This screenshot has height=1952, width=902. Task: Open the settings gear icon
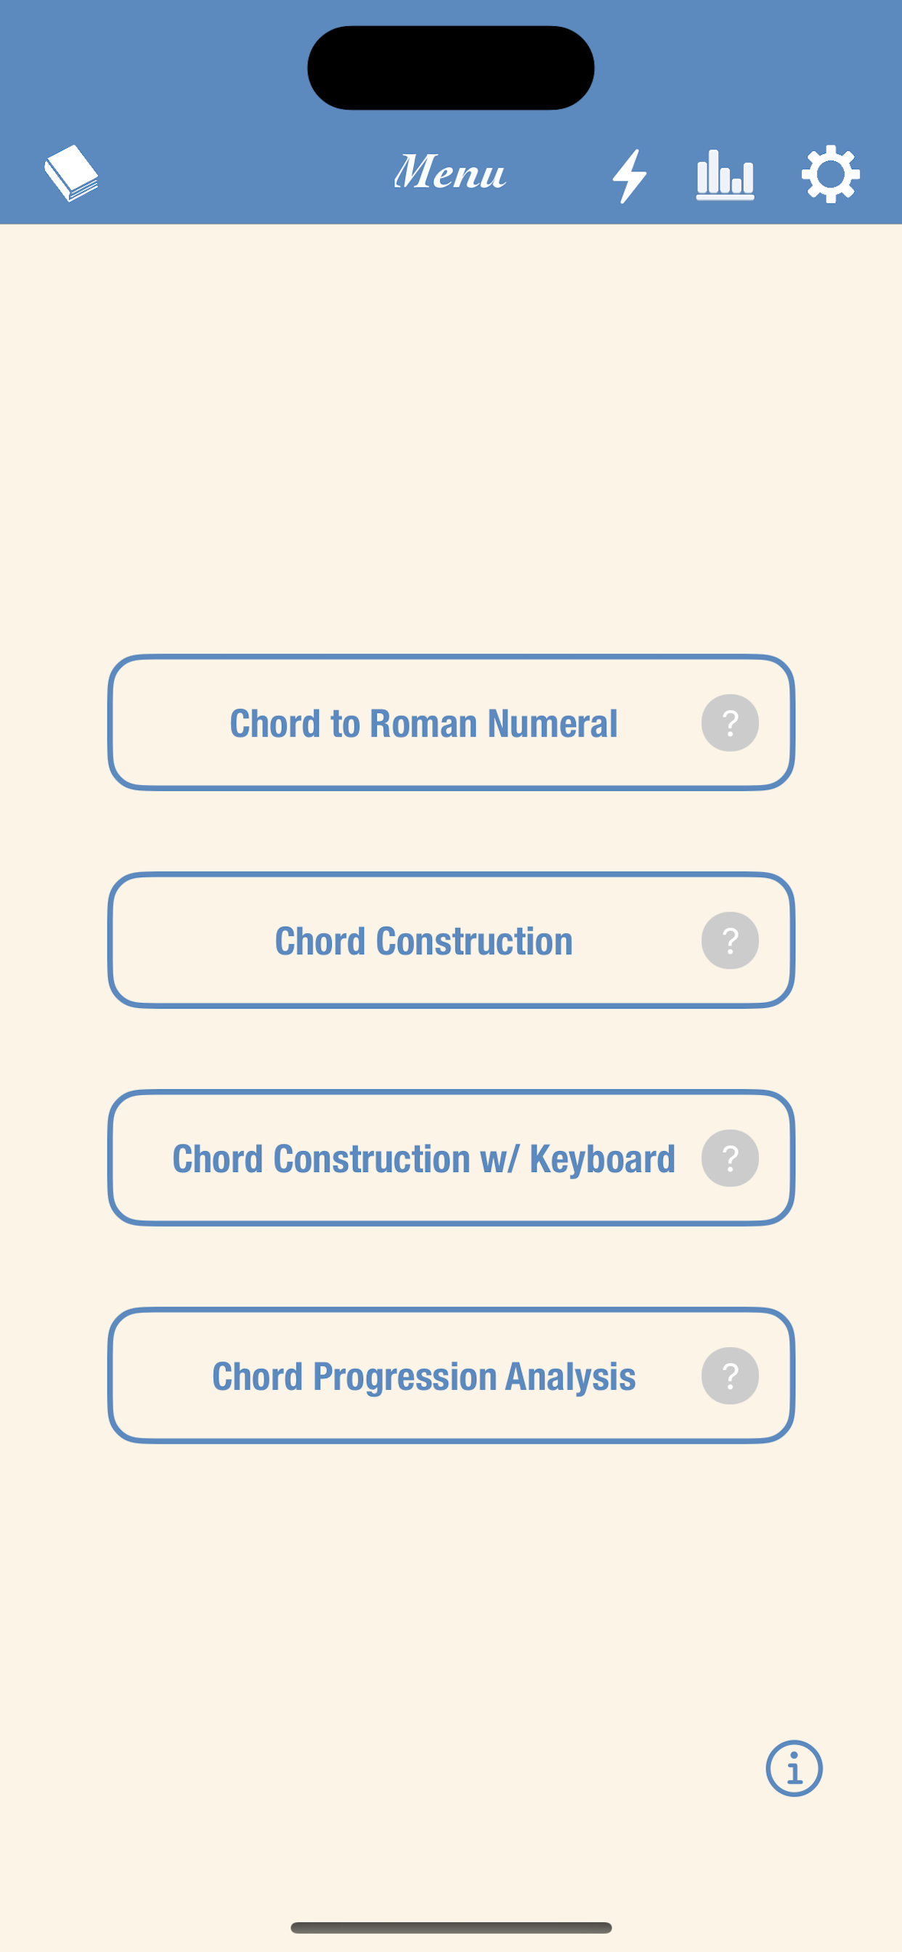pyautogui.click(x=831, y=174)
